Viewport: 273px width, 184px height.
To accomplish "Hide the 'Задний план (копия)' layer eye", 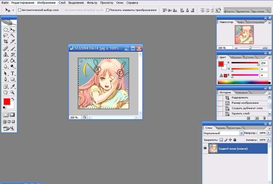I will pyautogui.click(x=205, y=148).
